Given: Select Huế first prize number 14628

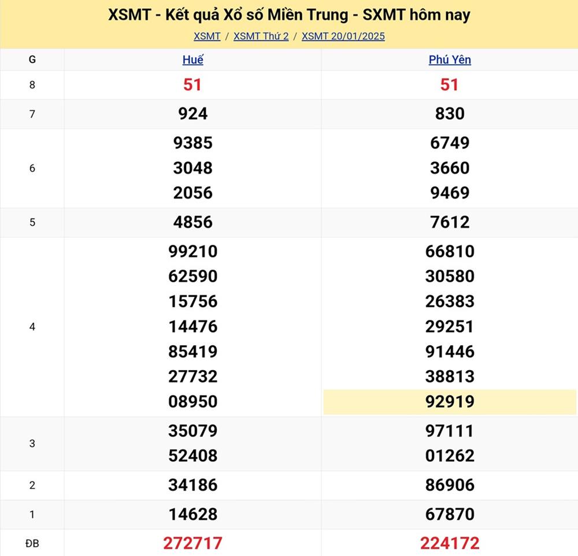Looking at the screenshot, I should [x=192, y=514].
